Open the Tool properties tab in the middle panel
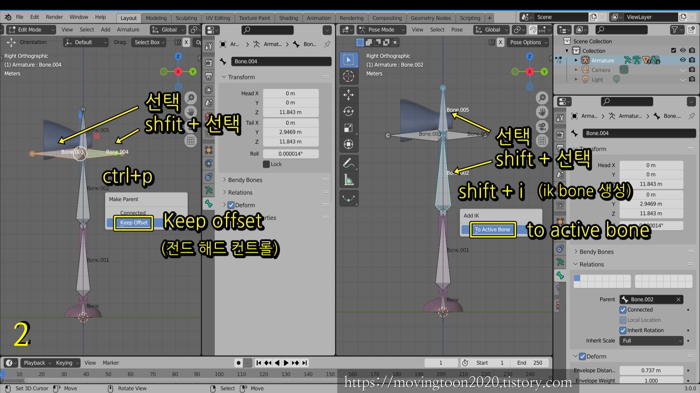Image resolution: width=700 pixels, height=393 pixels. (x=209, y=46)
